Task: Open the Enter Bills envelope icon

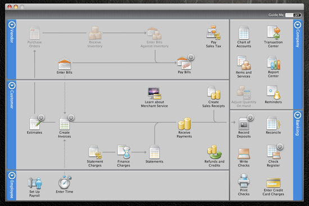Action: tap(65, 64)
